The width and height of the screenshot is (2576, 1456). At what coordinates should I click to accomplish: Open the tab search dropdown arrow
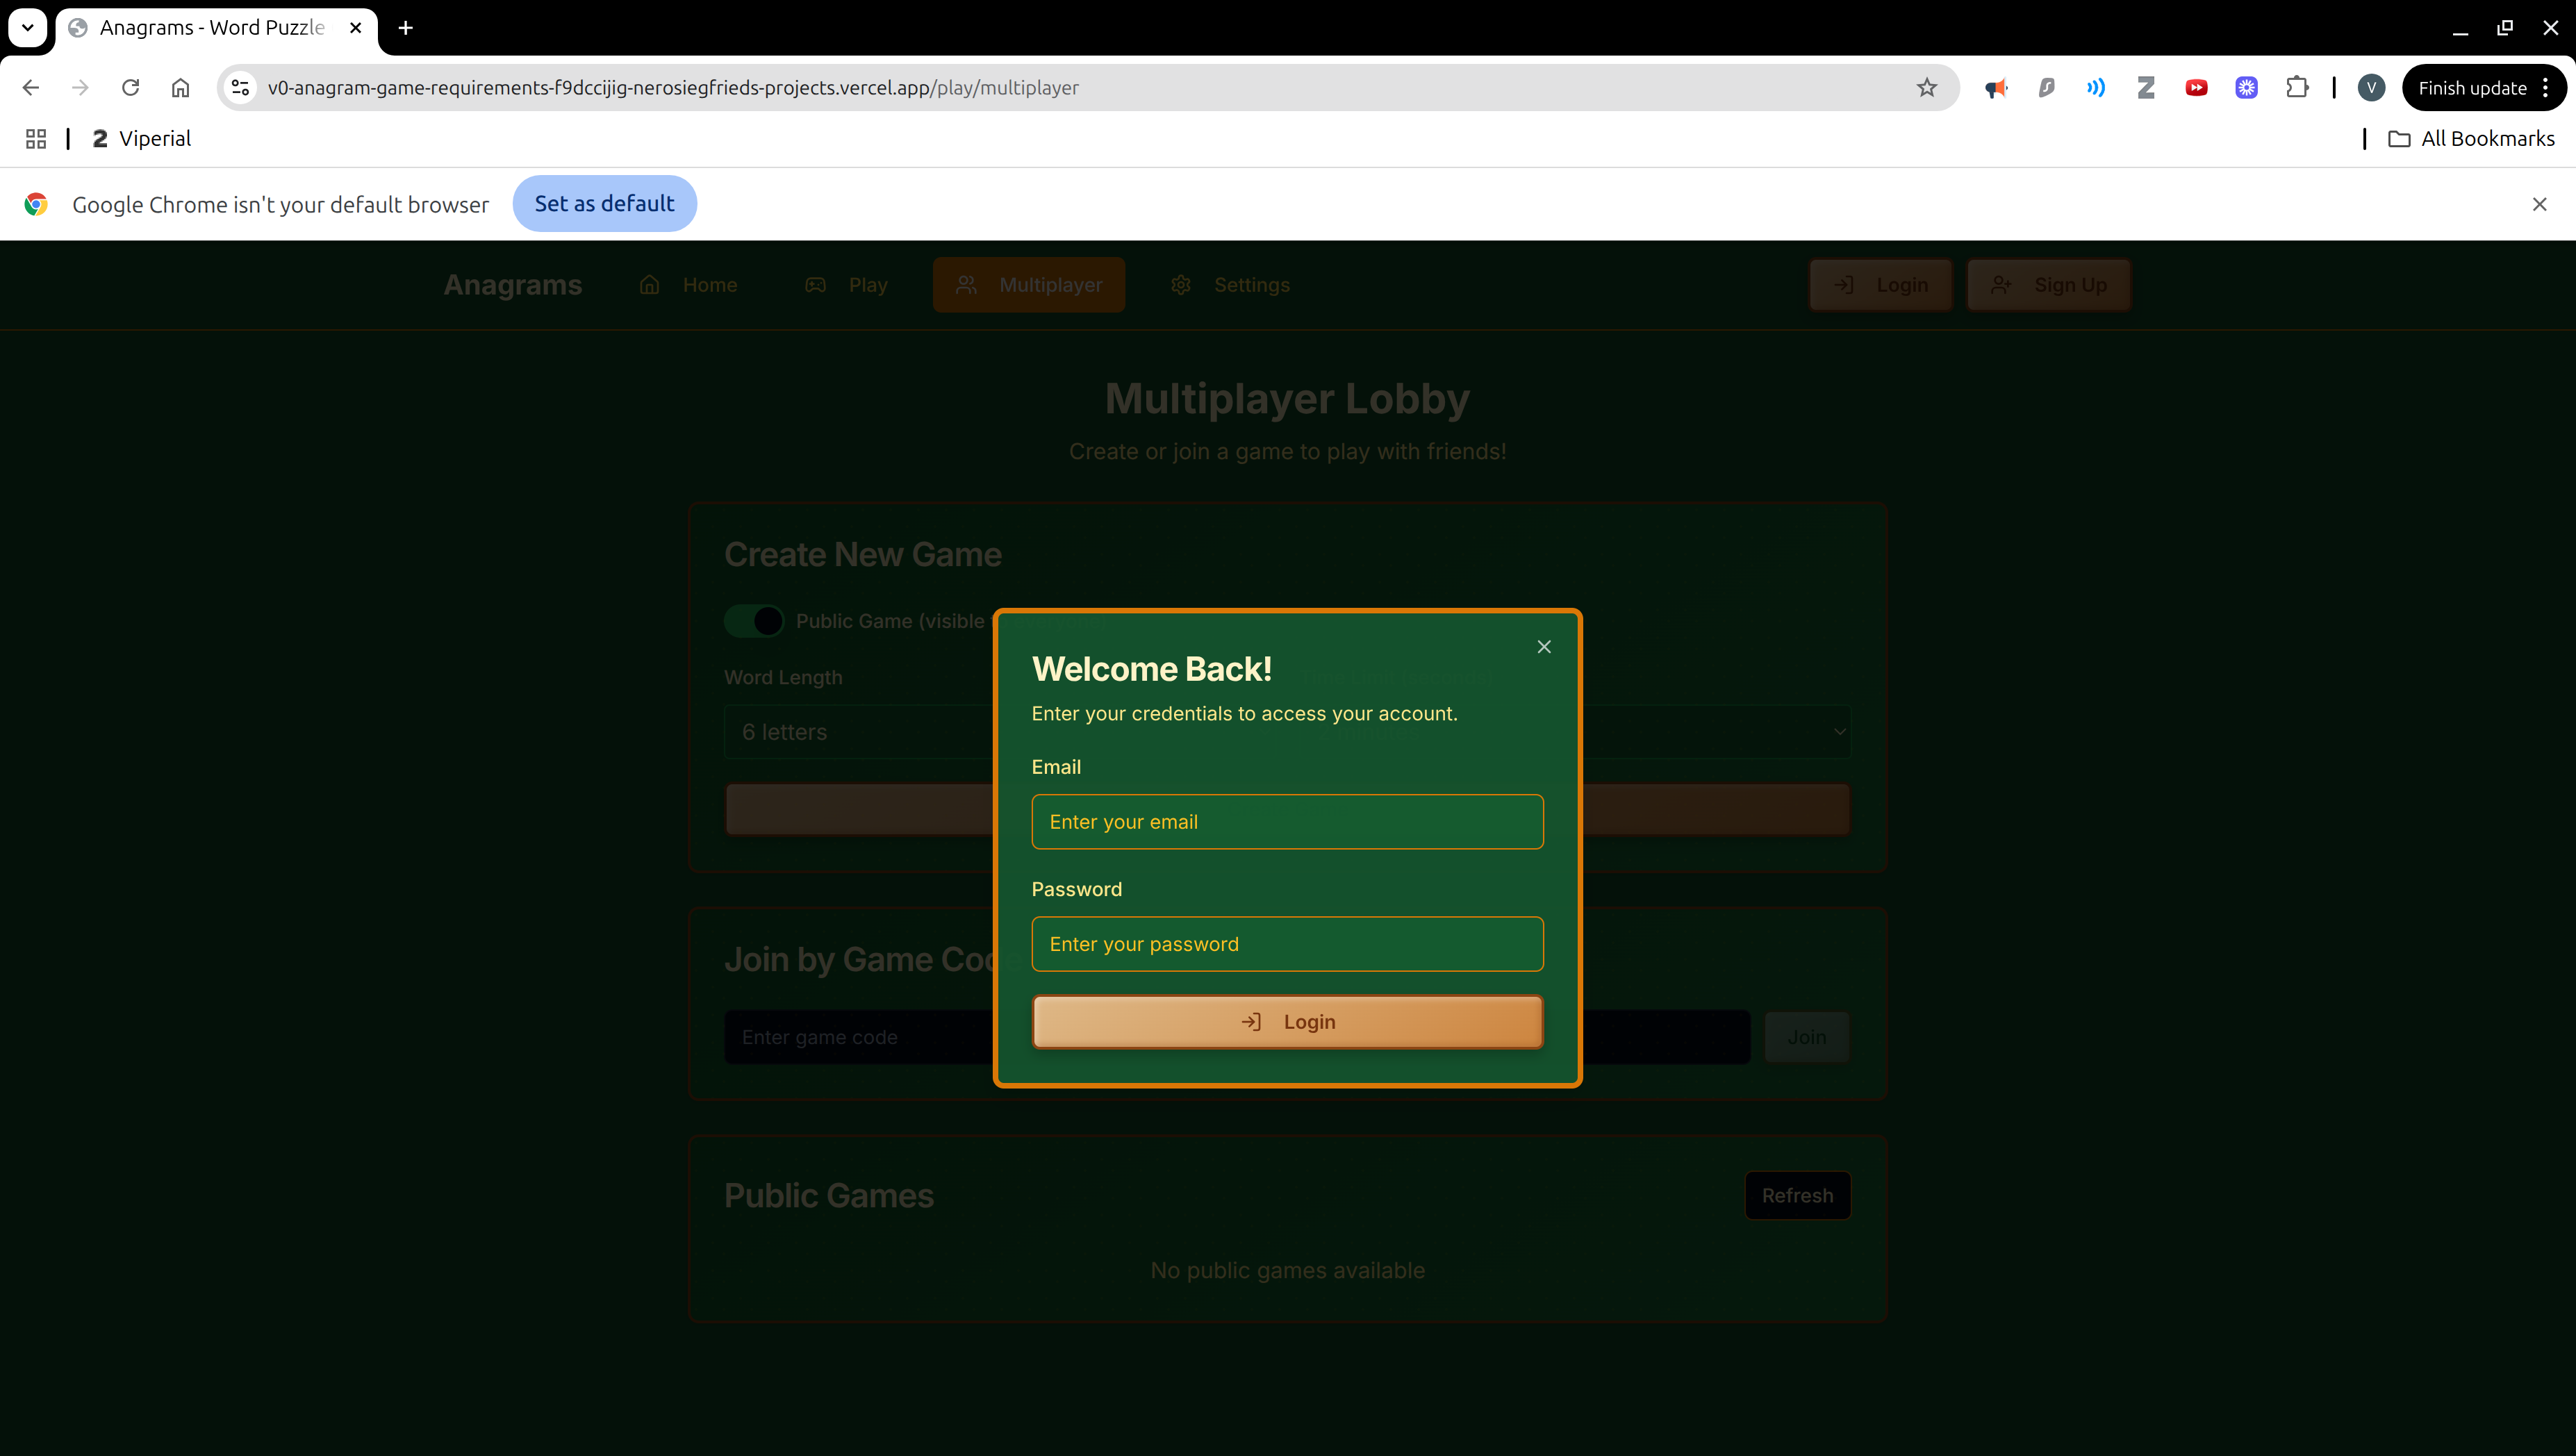[27, 27]
